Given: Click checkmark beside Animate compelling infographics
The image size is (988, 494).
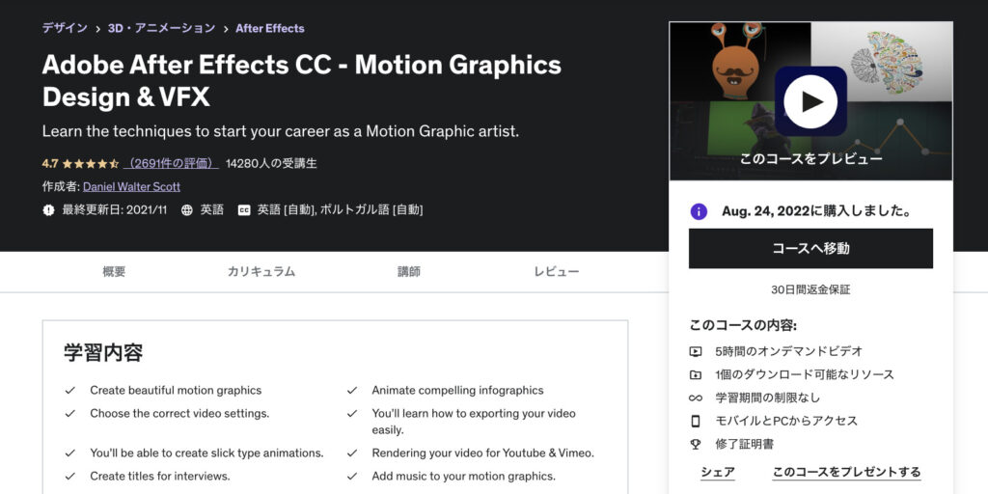Looking at the screenshot, I should [352, 391].
